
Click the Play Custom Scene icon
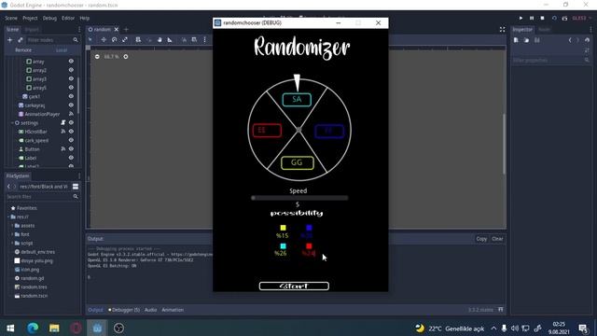[564, 18]
